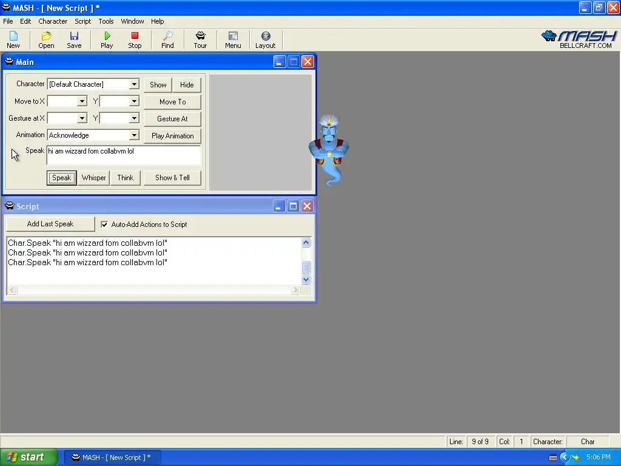The width and height of the screenshot is (621, 466).
Task: Open the Help menu
Action: coord(157,21)
